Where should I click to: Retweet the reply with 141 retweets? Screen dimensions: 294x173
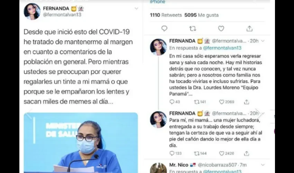click(x=197, y=102)
